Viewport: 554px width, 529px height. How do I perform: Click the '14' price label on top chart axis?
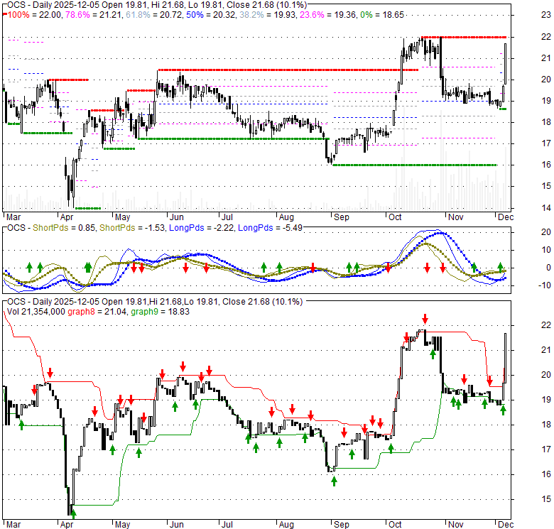click(546, 207)
